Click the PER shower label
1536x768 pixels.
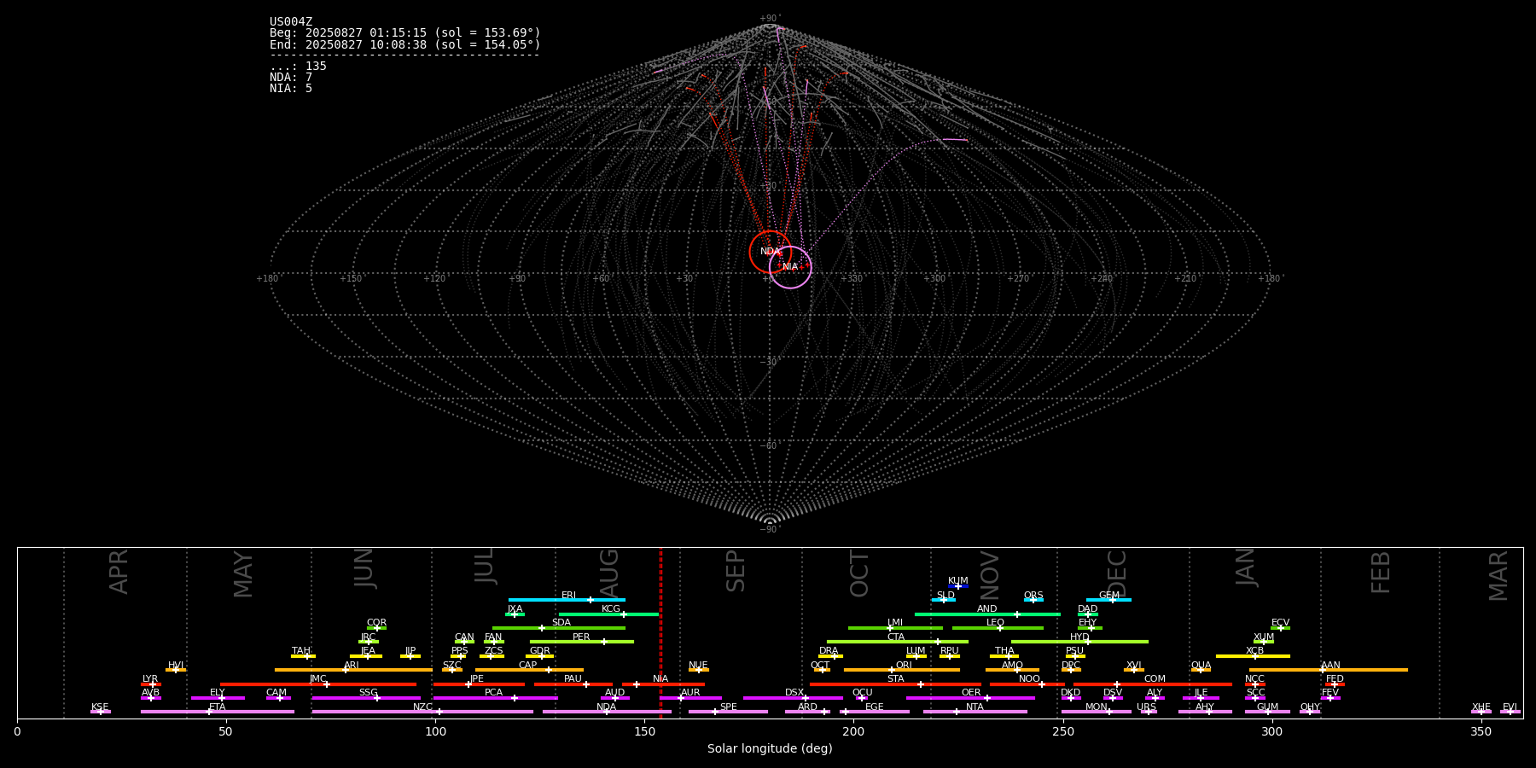click(581, 637)
